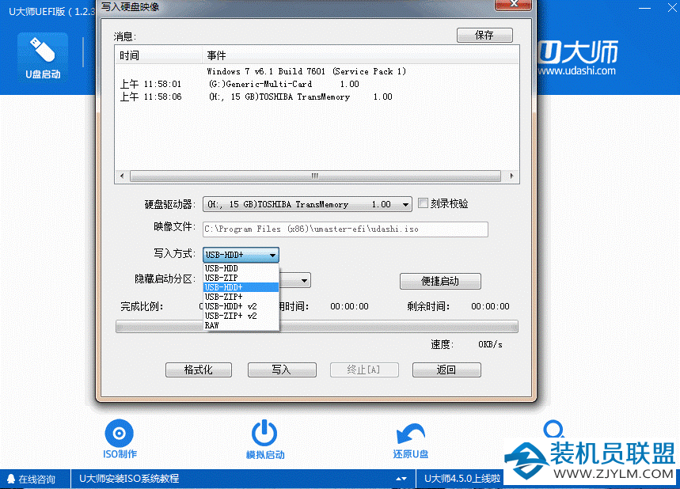Minimize the U大师 main window
Screen dimensions: 680x489
(644, 8)
